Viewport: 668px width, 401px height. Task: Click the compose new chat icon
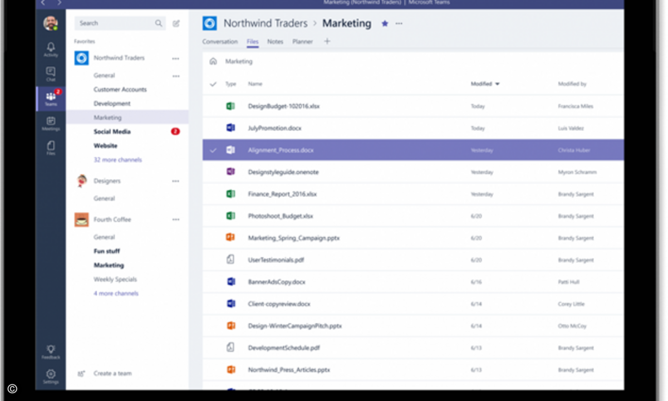point(176,23)
